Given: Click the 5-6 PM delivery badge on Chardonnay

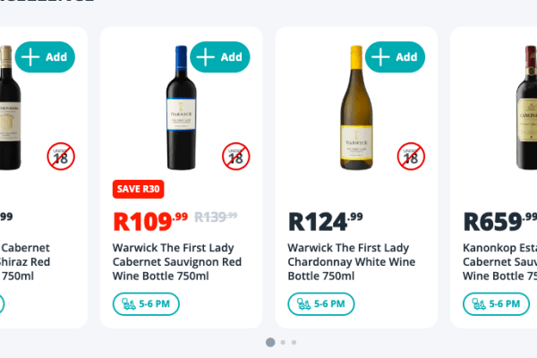Looking at the screenshot, I should click(x=320, y=304).
